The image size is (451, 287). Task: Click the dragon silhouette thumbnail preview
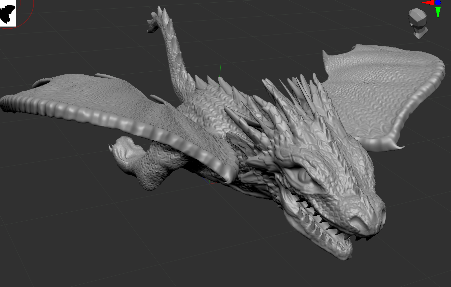click(8, 13)
